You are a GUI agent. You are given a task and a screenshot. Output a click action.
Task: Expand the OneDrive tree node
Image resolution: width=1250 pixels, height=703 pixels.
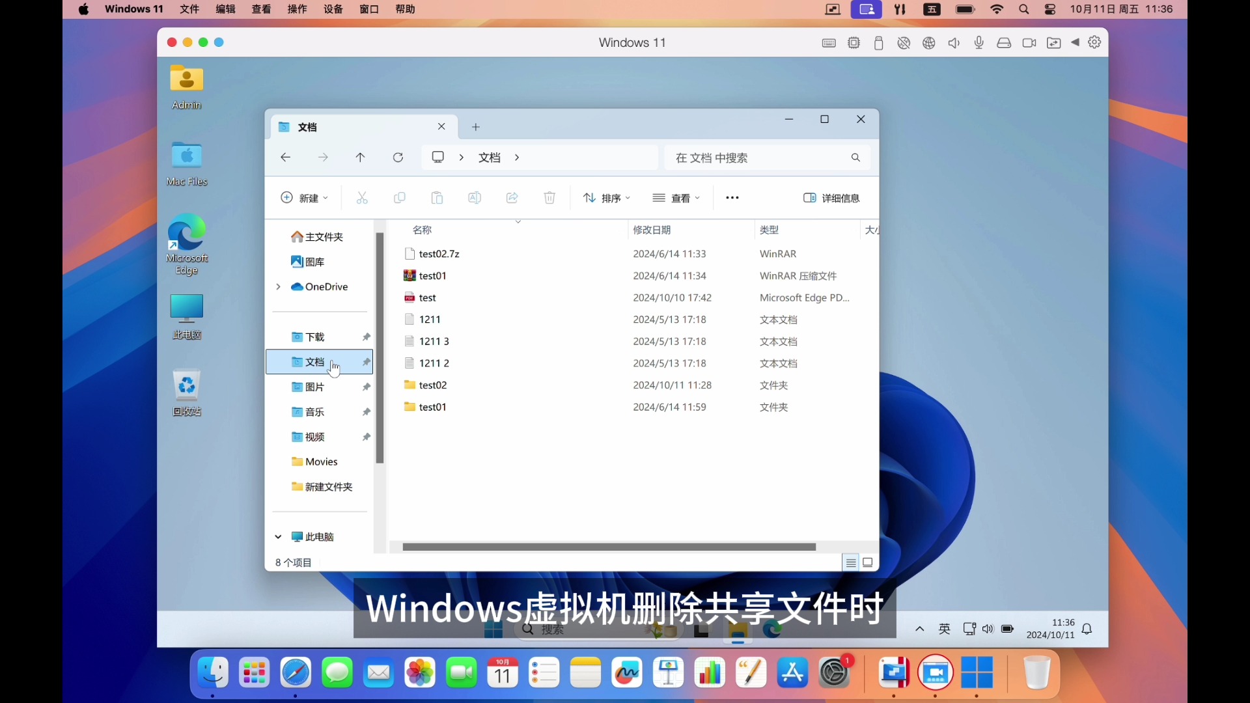[x=279, y=287]
